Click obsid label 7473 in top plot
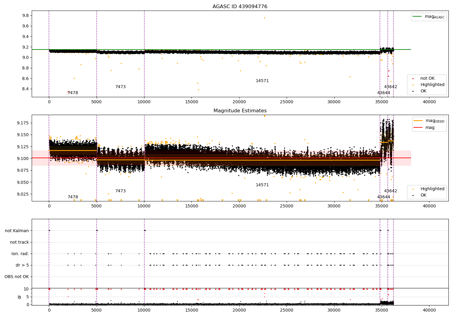453x317 pixels. 120,87
